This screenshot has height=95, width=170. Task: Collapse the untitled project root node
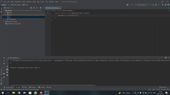point(4,11)
